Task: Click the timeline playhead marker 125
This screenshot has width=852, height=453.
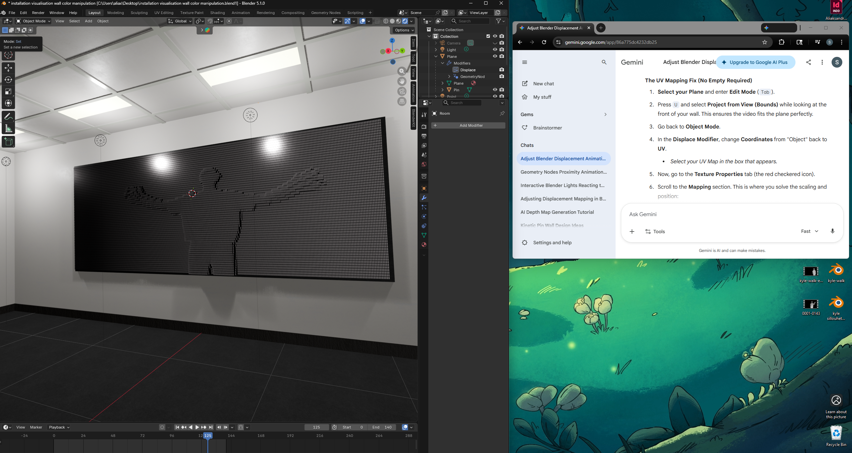Action: pos(208,436)
